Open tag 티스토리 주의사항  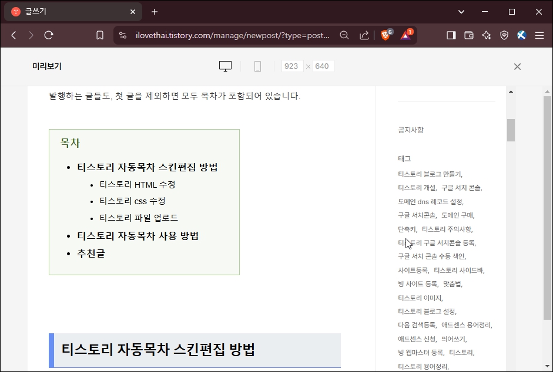[x=447, y=229]
